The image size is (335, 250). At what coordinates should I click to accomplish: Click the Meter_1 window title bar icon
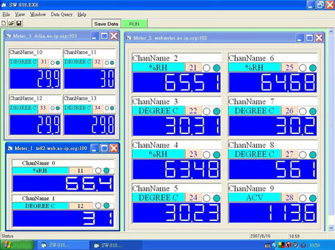10,149
